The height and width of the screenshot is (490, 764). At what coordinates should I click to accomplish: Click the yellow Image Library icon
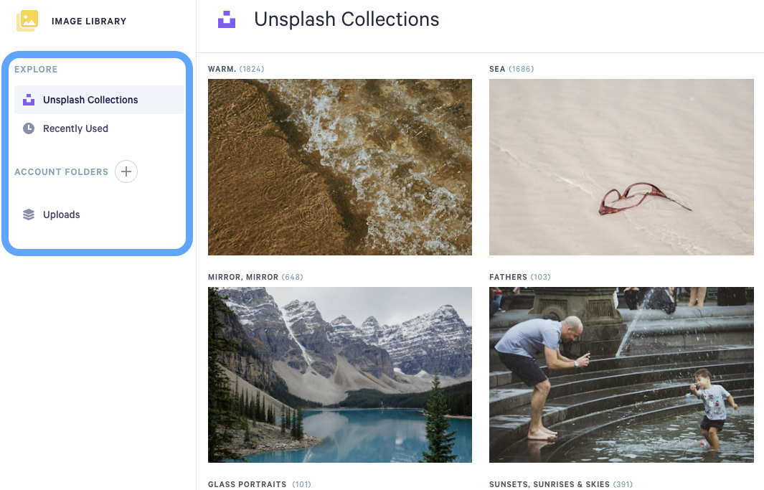pos(27,21)
